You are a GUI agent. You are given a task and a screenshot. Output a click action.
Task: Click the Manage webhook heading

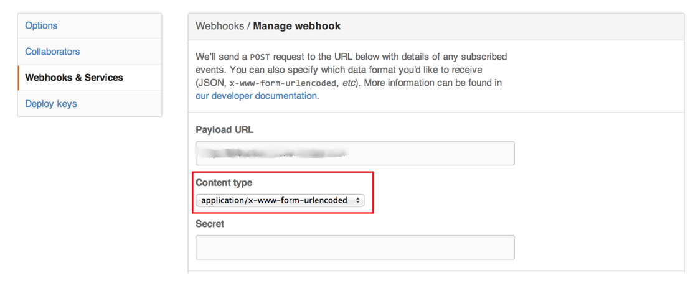click(296, 26)
